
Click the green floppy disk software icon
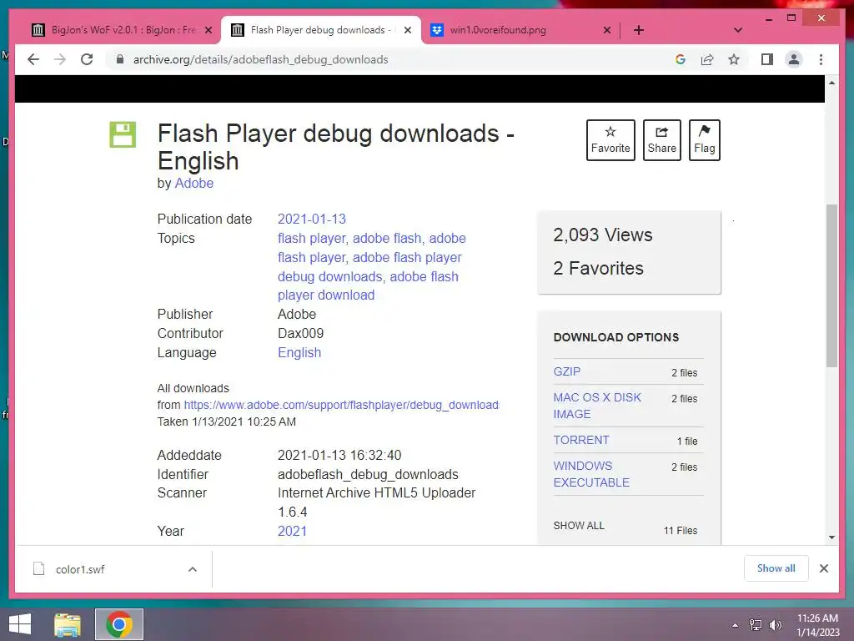123,134
